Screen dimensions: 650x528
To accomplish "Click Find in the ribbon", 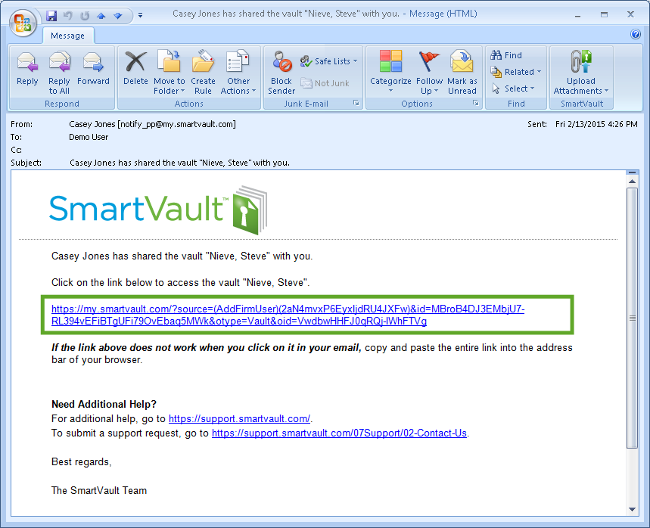I will 506,55.
